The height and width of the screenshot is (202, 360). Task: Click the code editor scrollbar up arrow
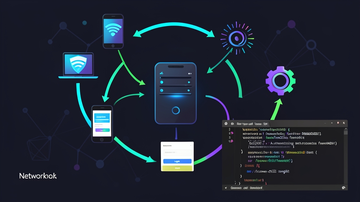[346, 129]
